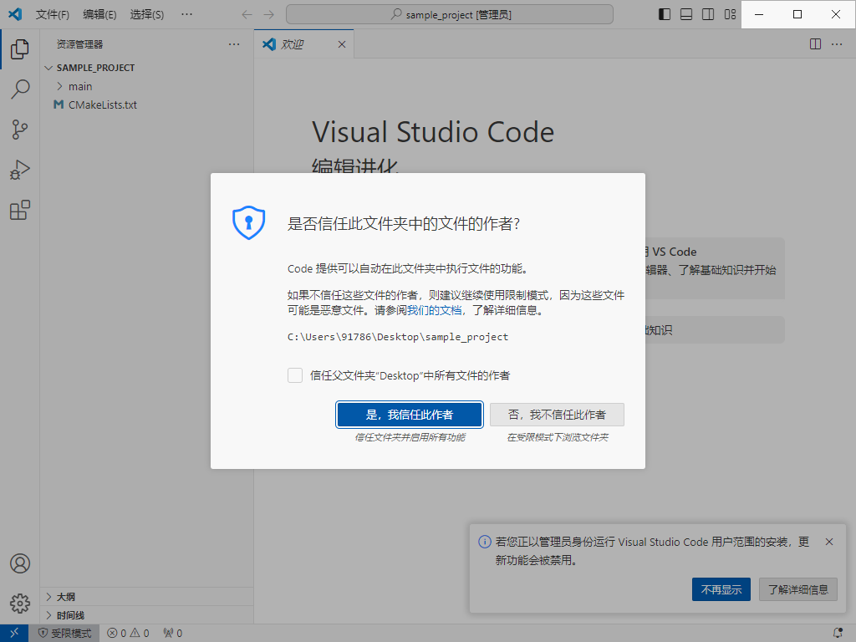
Task: Open notifications bell in status bar
Action: pos(838,633)
